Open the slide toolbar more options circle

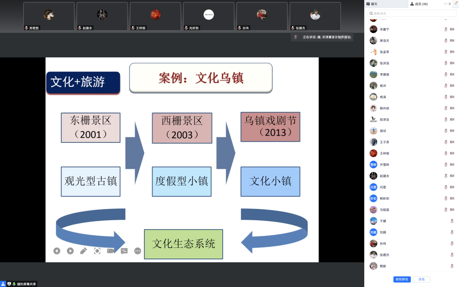pos(138,251)
